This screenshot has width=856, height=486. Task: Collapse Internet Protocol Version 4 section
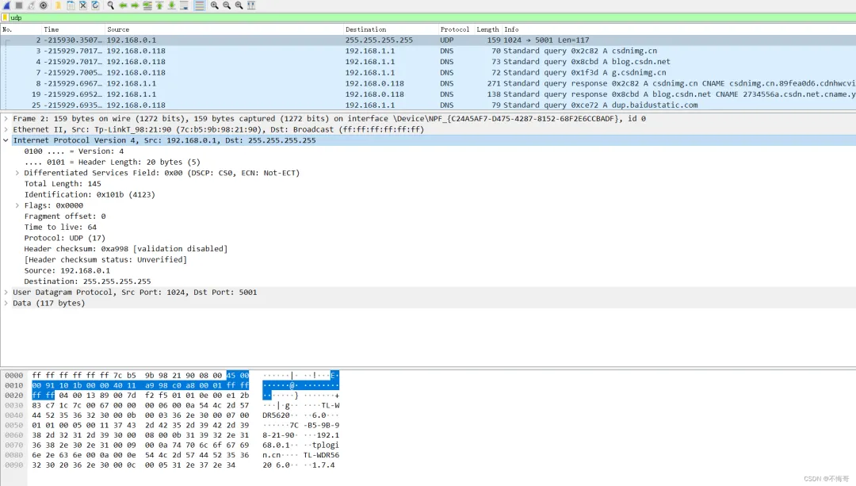tap(6, 140)
